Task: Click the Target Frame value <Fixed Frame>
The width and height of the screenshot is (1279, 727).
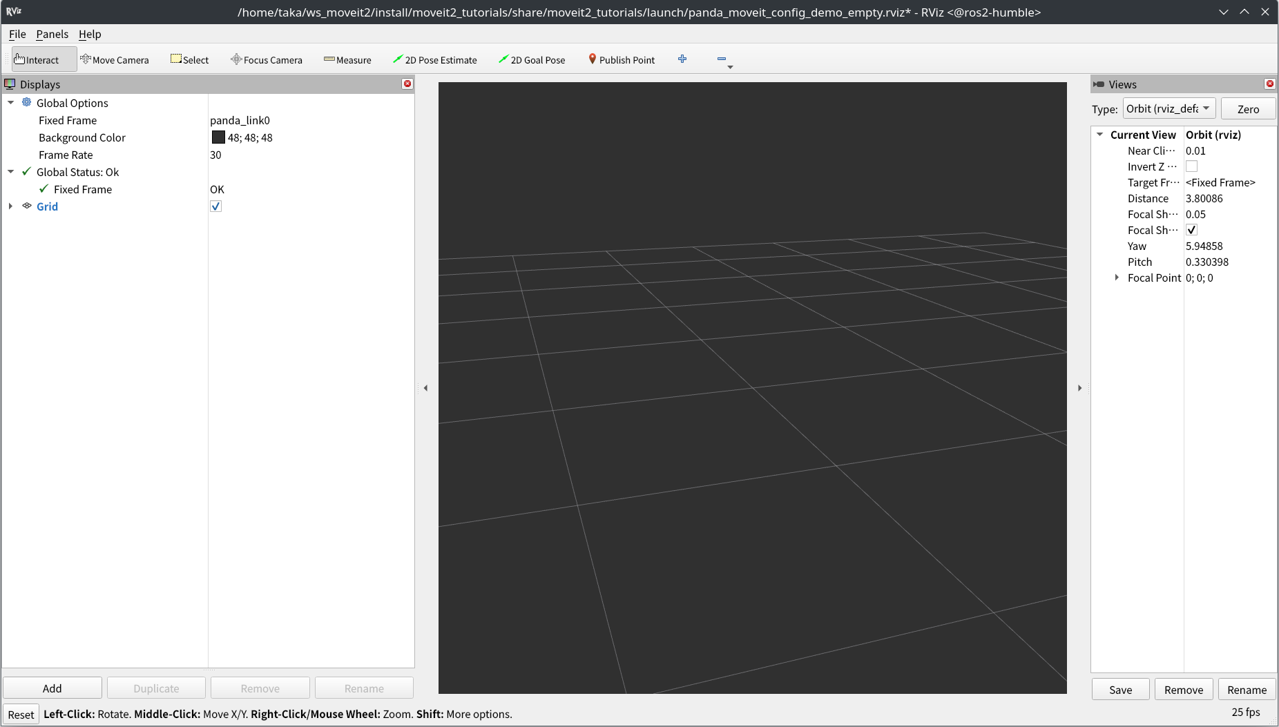Action: [x=1220, y=182]
